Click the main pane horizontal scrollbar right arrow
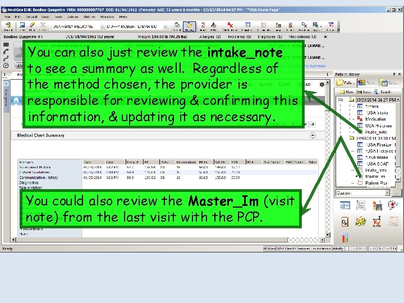Screen dimensions: 404x303 [x=322, y=240]
